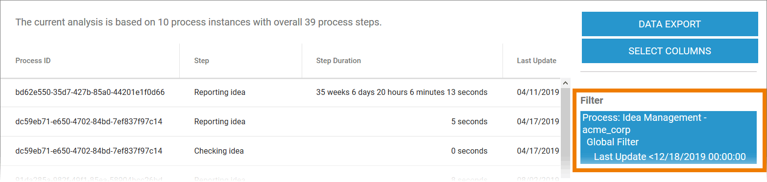The height and width of the screenshot is (182, 767).
Task: Sort by the Step column header
Action: (x=201, y=61)
